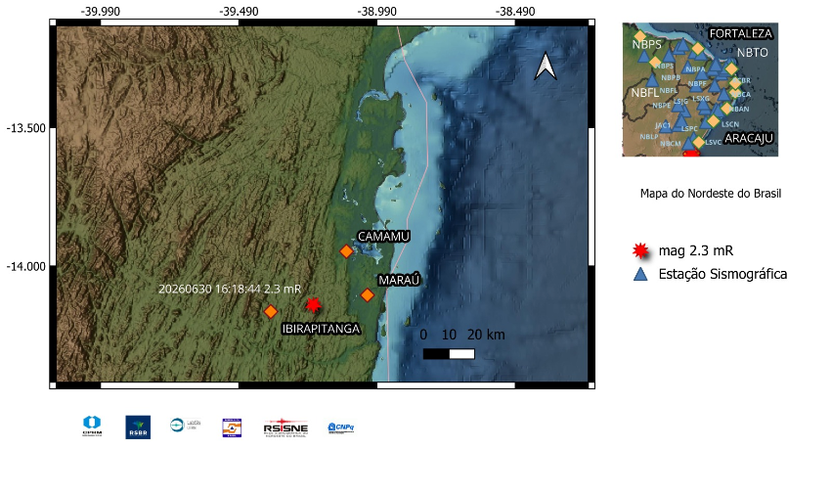Viewport: 831px width, 494px height.
Task: Click the white north arrow symbol
Action: [545, 67]
